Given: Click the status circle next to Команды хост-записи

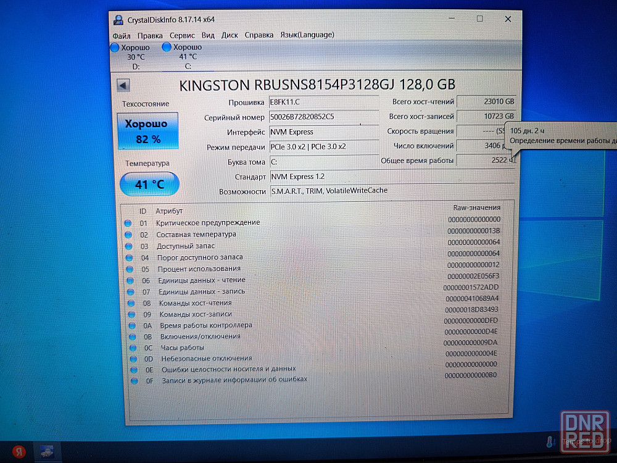Looking at the screenshot, I should [131, 315].
